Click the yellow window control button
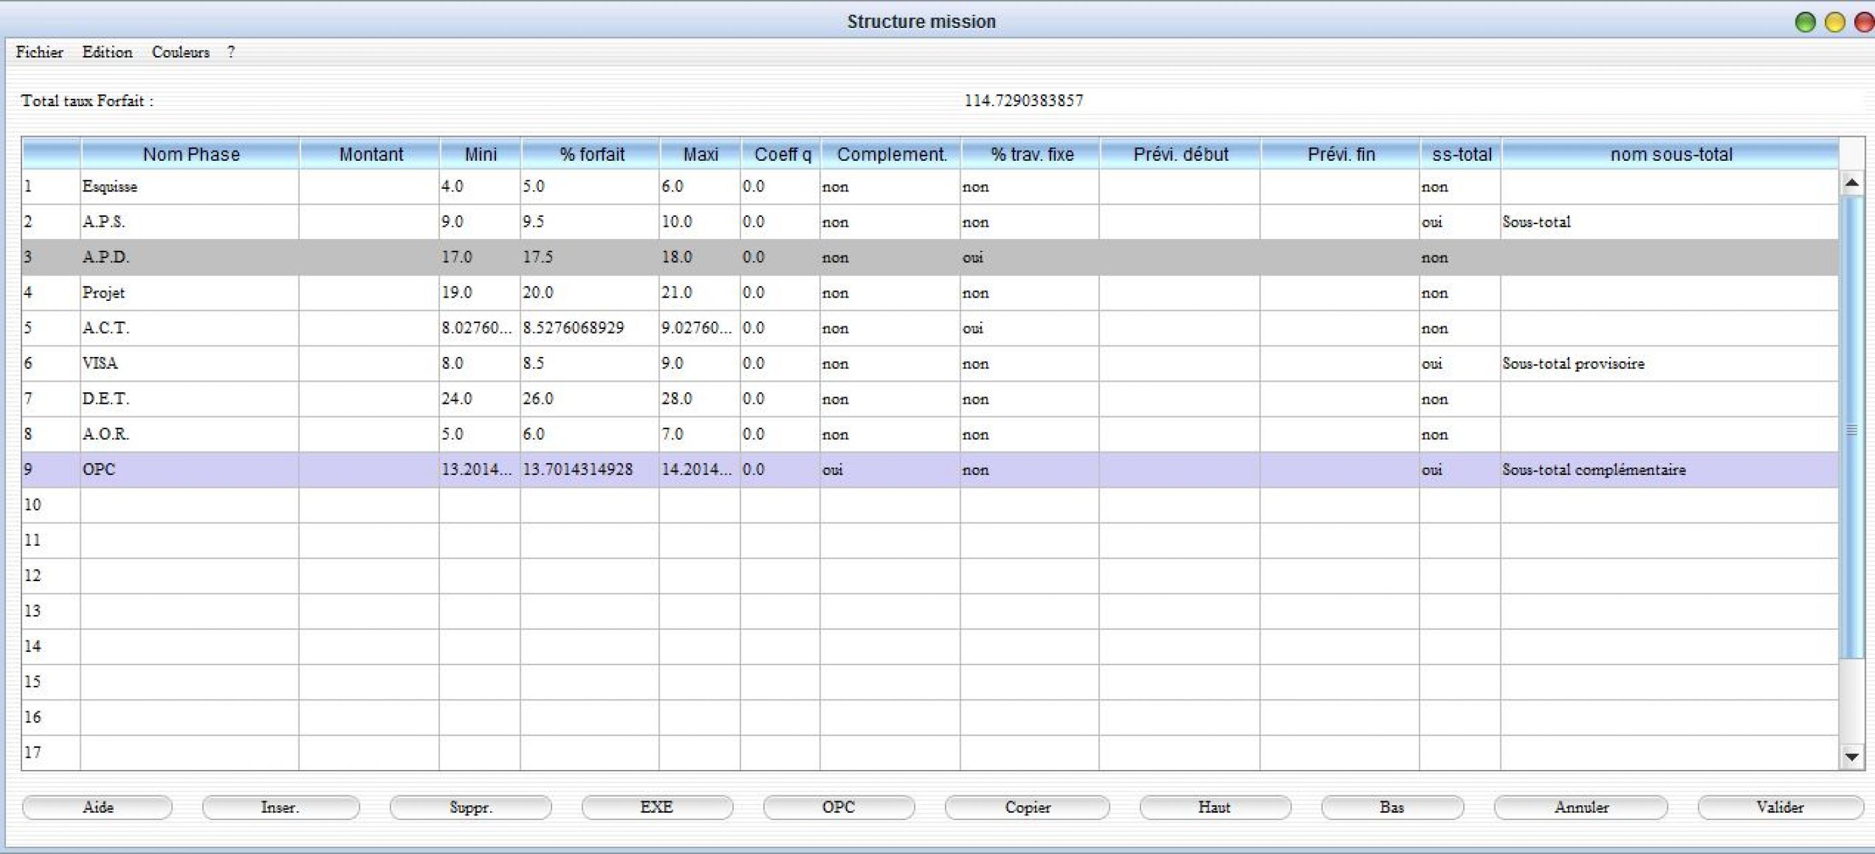The image size is (1875, 854). 1835,23
